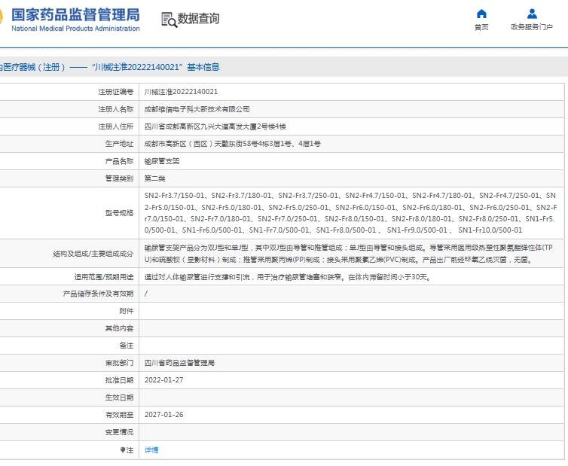This screenshot has height=466, width=568.
Task: Open the 政务服务门户 user portal icon
Action: tap(532, 14)
